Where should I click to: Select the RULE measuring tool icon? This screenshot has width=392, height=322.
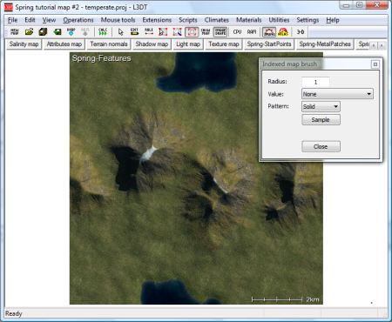pos(149,31)
